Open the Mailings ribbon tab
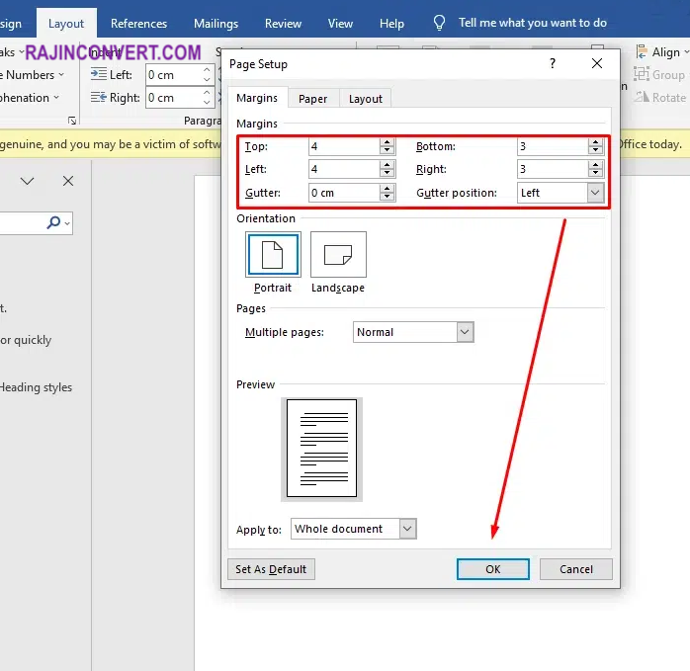The height and width of the screenshot is (671, 690). click(216, 24)
